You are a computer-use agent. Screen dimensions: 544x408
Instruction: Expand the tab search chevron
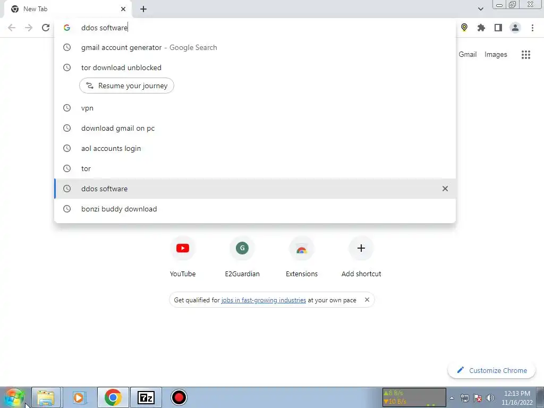(480, 9)
